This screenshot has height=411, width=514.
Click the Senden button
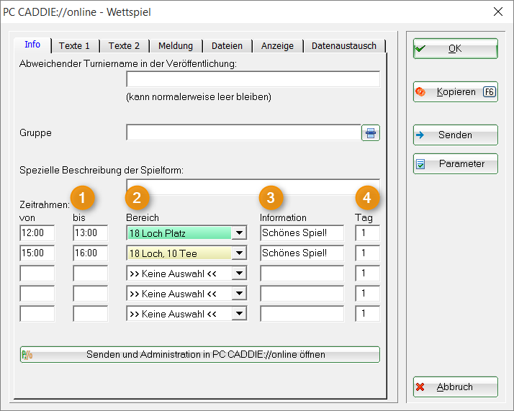[x=455, y=135]
